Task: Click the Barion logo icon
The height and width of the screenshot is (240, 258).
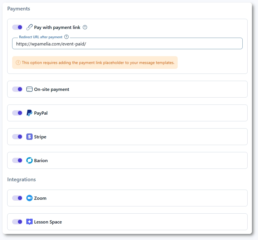Action: [x=29, y=160]
